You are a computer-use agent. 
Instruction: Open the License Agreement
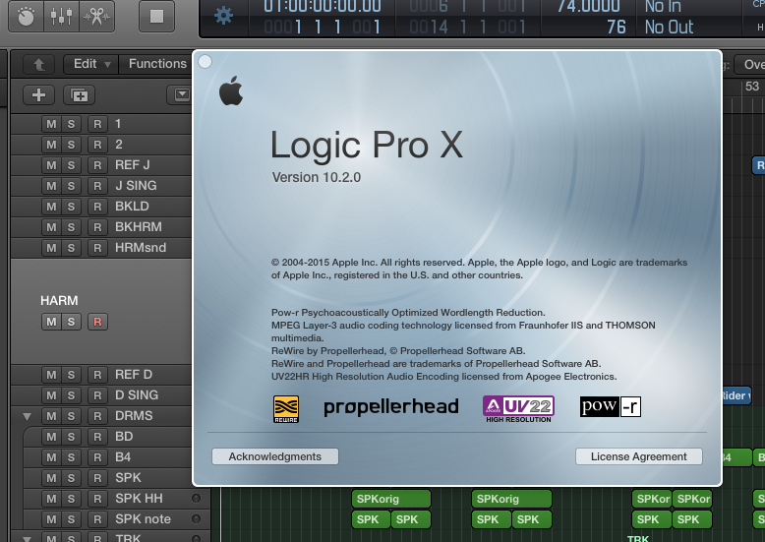638,456
